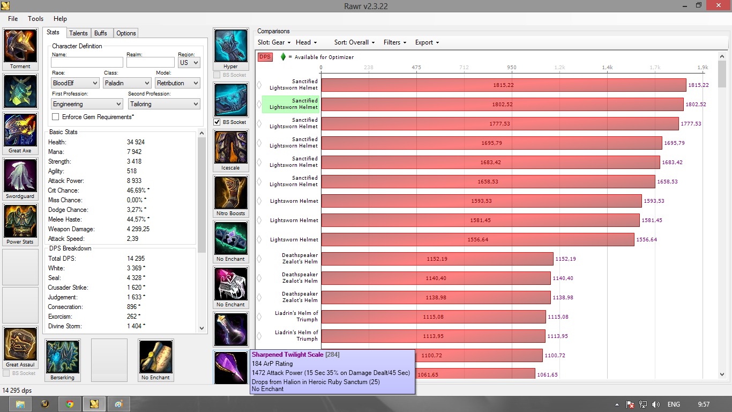Select the Hyper gloves slot icon
This screenshot has height=412, width=732.
230,46
